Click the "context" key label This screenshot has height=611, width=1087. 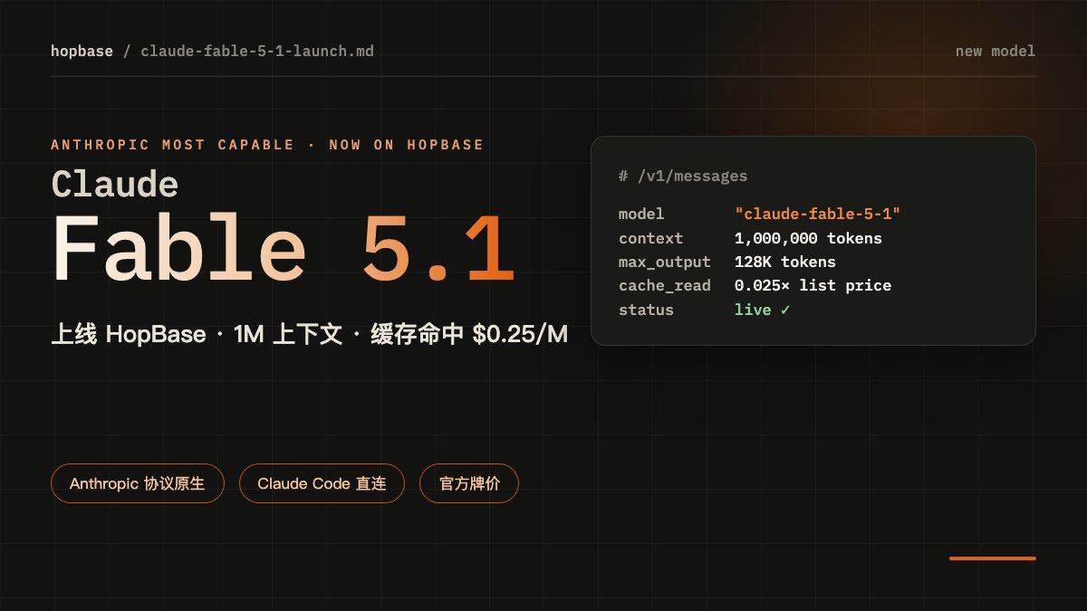pyautogui.click(x=650, y=238)
